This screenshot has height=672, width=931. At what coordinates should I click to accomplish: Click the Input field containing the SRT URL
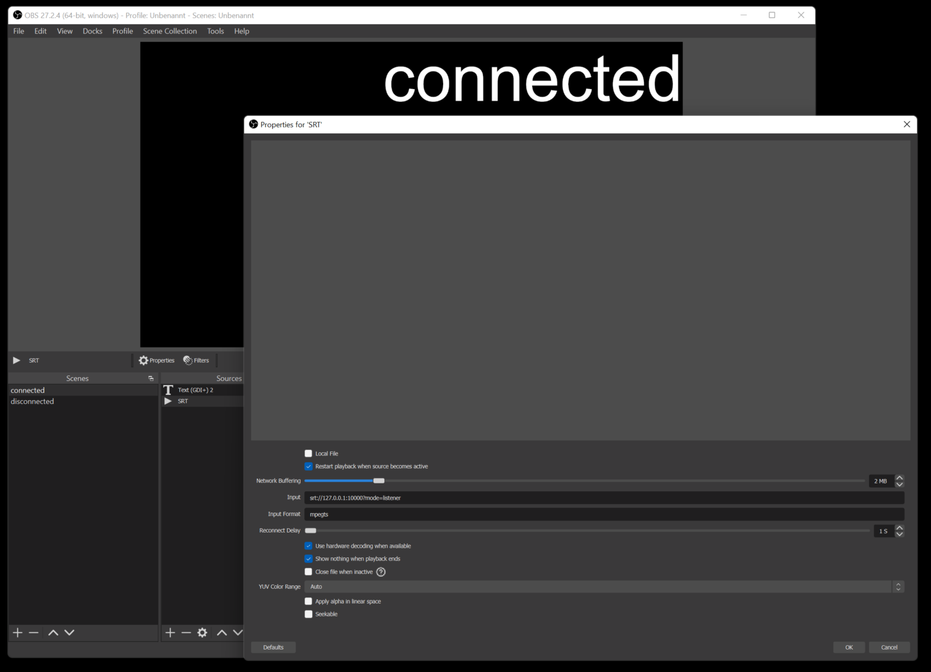604,497
